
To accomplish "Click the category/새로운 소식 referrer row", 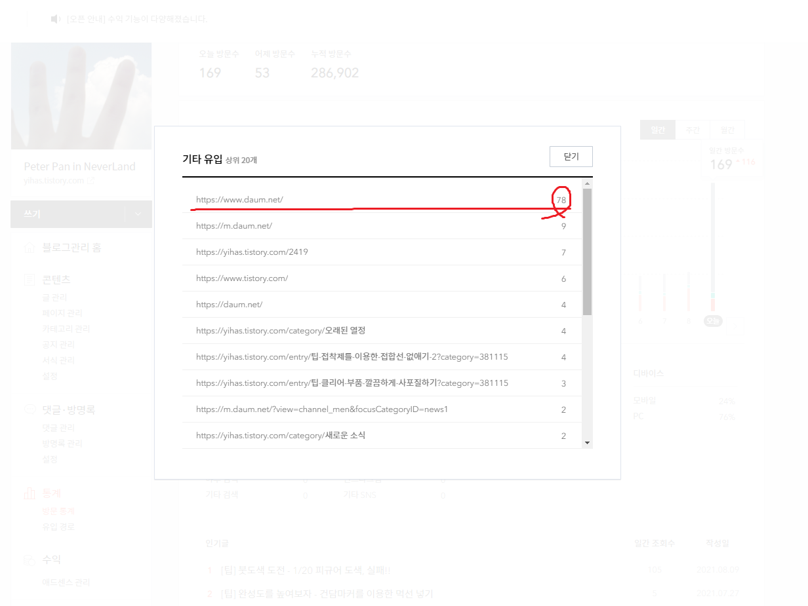I will 382,436.
